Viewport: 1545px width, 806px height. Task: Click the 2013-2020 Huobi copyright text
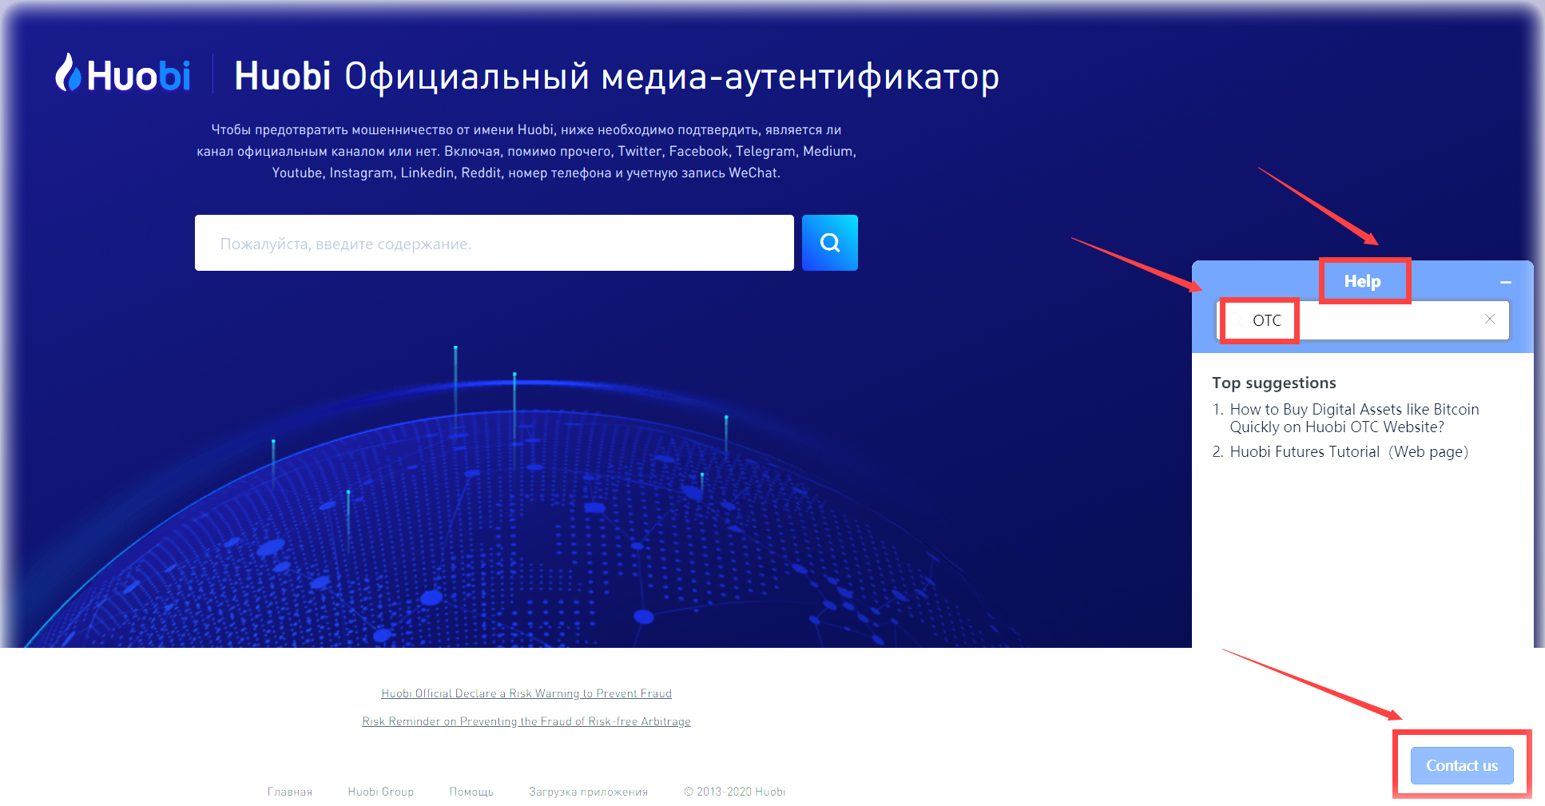coord(735,792)
